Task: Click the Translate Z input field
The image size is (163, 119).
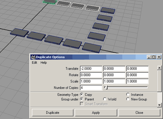Action: (x=137, y=68)
